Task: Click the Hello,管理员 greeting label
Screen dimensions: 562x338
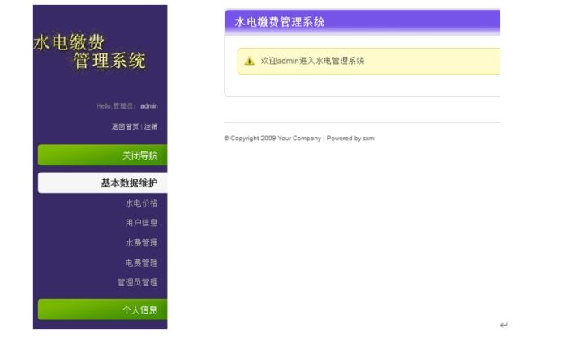Action: 117,106
